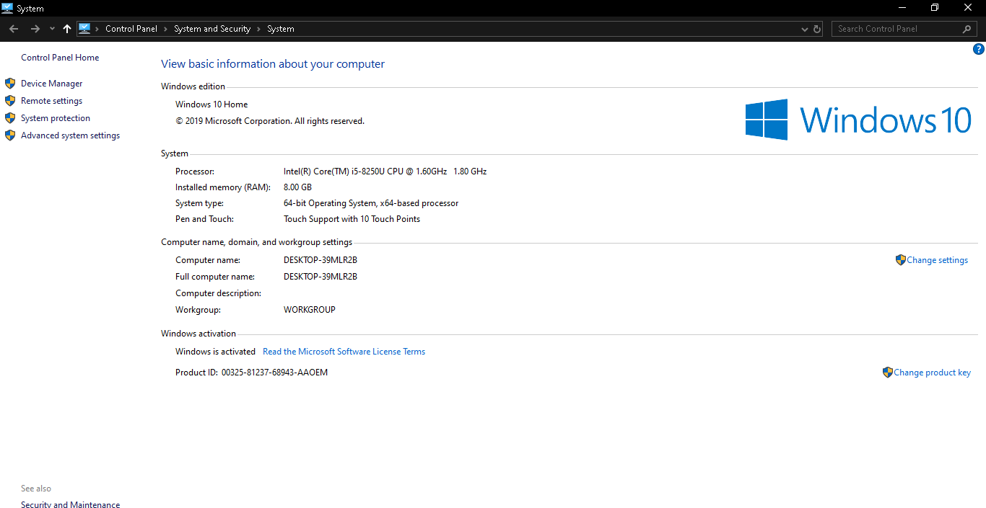
Task: Select System breadcrumb in address bar
Action: tap(281, 29)
